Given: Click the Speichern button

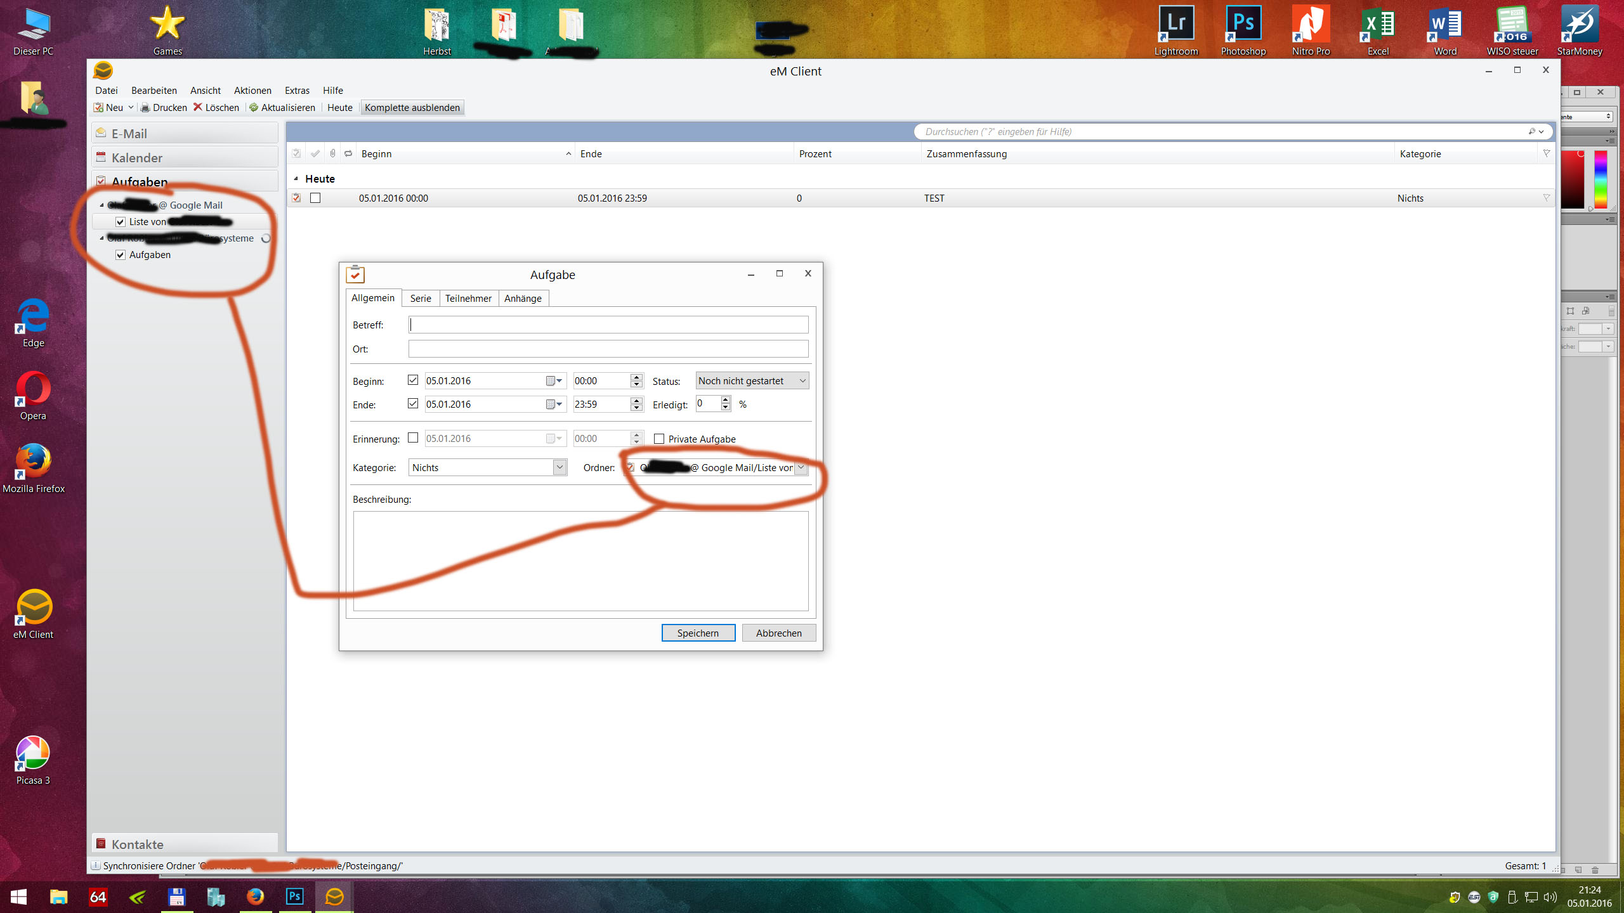Looking at the screenshot, I should click(698, 633).
